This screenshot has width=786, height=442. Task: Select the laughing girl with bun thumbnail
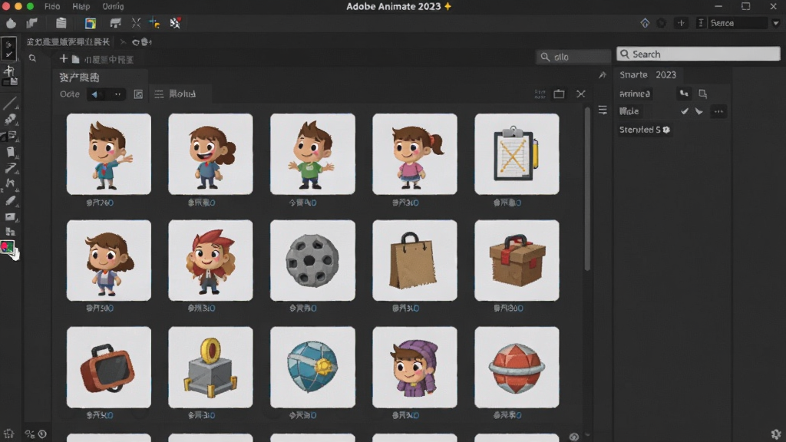click(210, 153)
